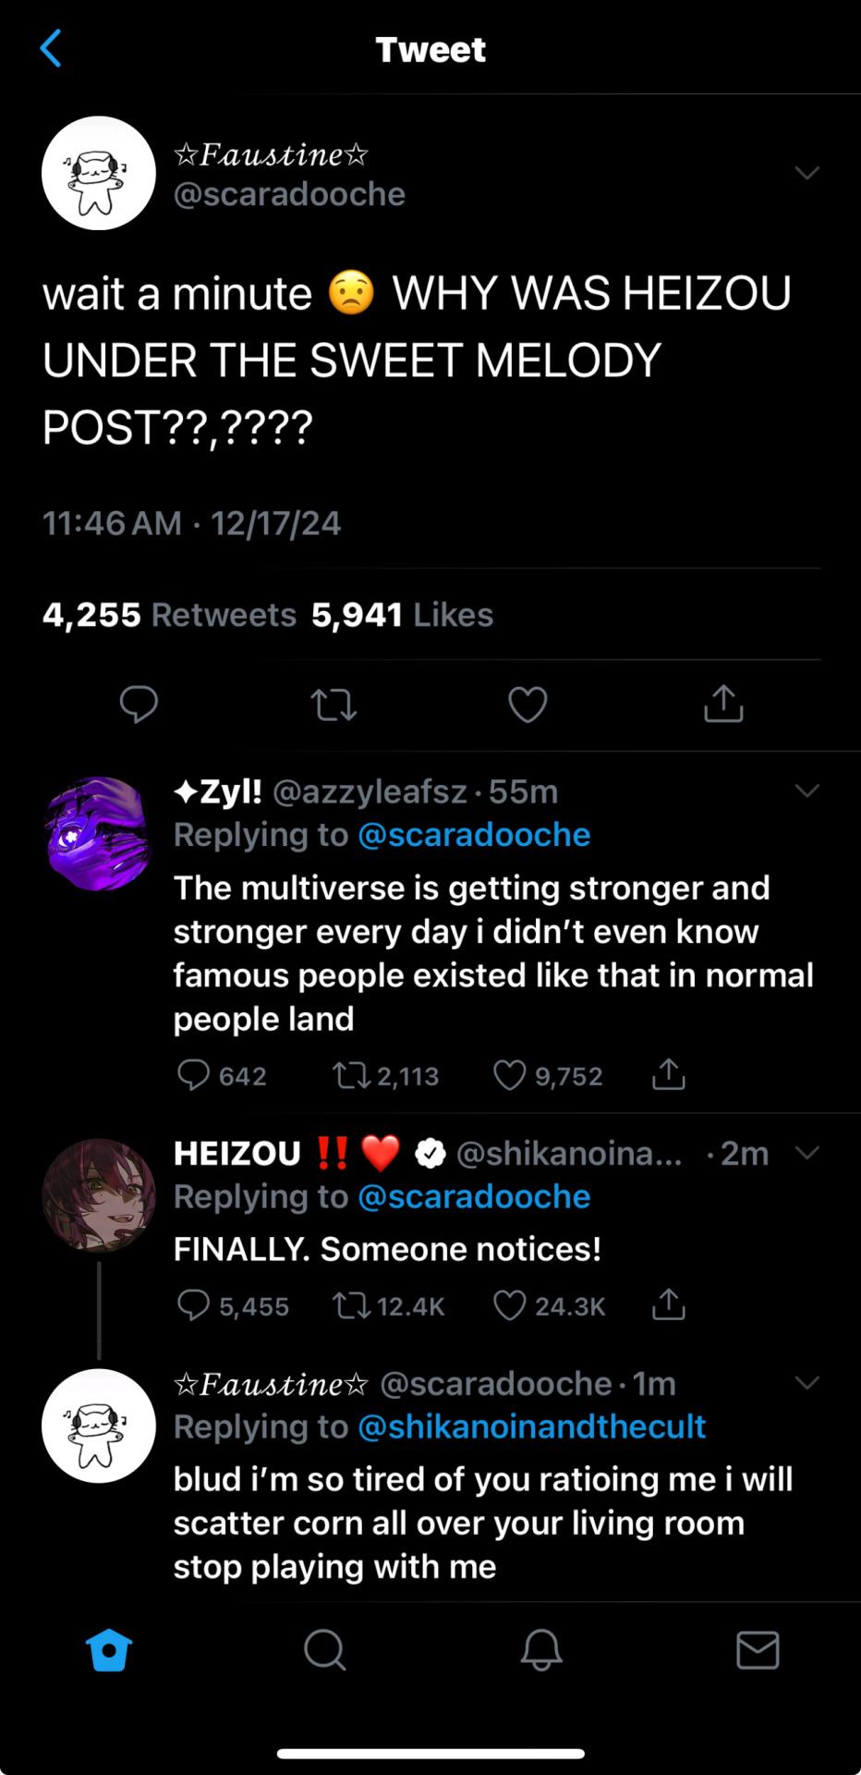
Task: Like Zyl's reply with 9,752 likes
Action: pos(510,1075)
